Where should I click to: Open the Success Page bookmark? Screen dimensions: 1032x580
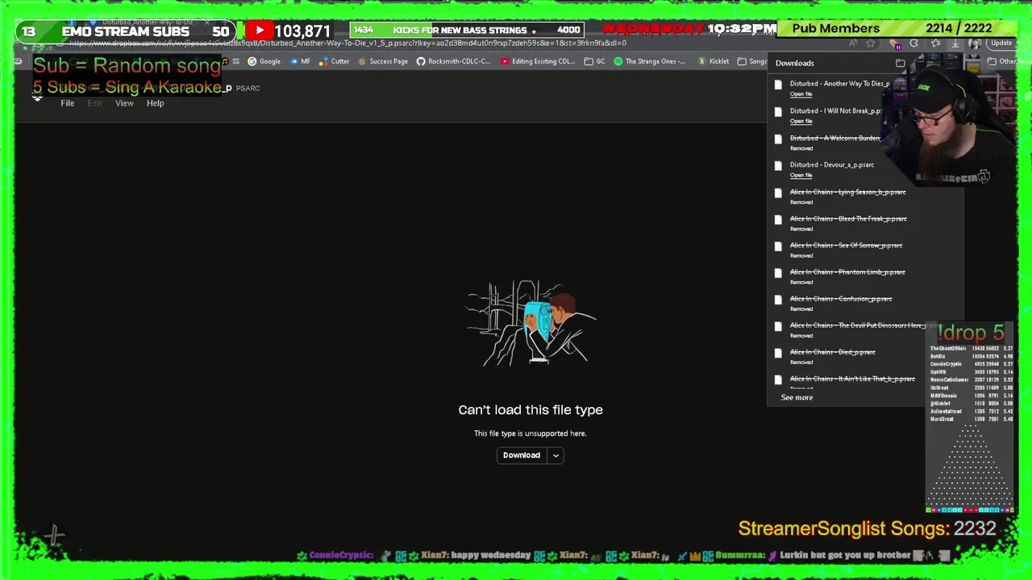click(383, 61)
